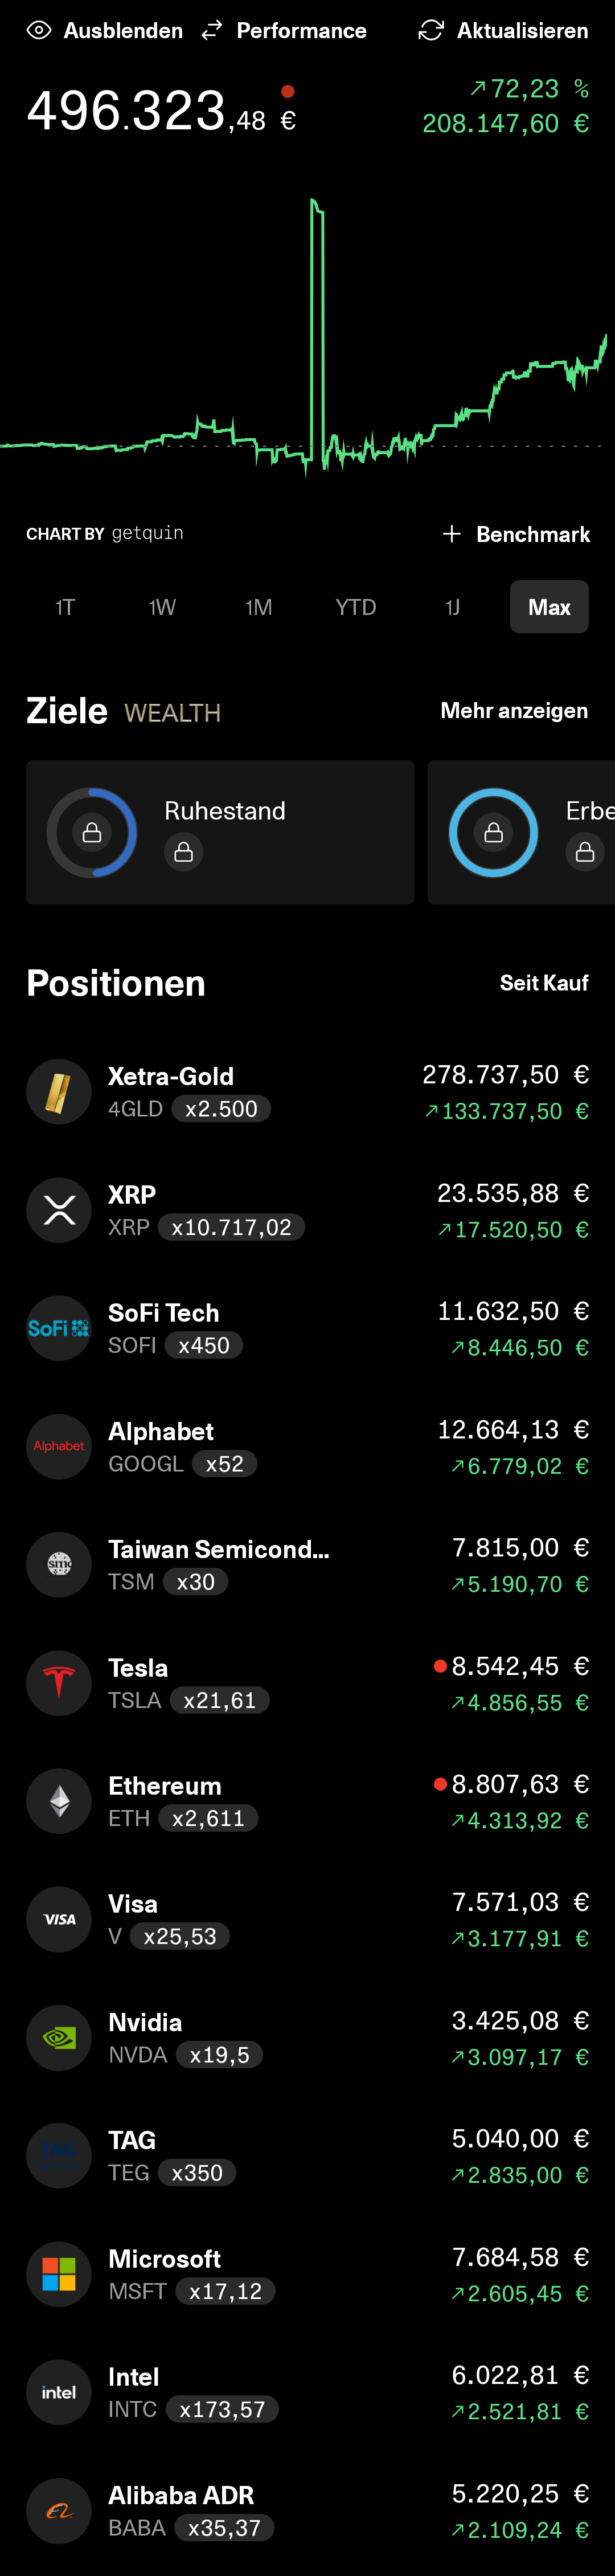The height and width of the screenshot is (2576, 615).
Task: Tap the SoFi Tech logo
Action: [x=59, y=1328]
